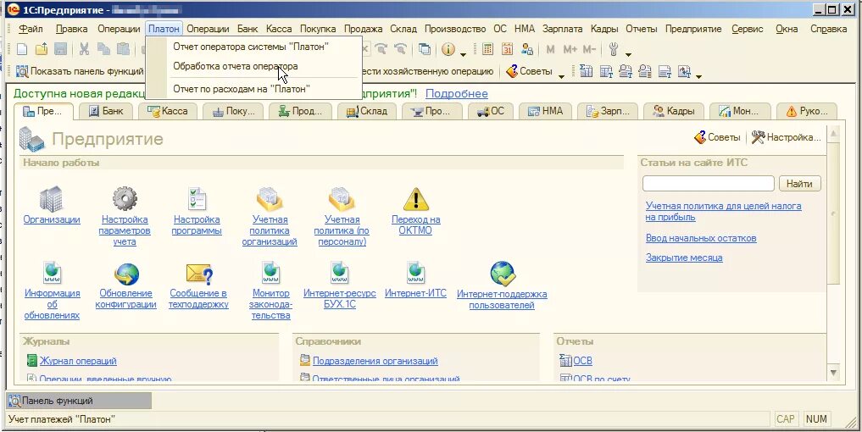Click the Найти button
This screenshot has width=862, height=432.
[x=800, y=184]
